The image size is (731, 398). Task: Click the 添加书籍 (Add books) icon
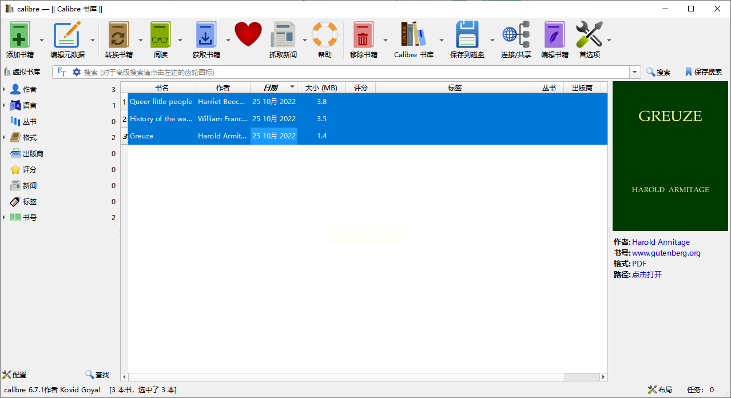click(20, 35)
